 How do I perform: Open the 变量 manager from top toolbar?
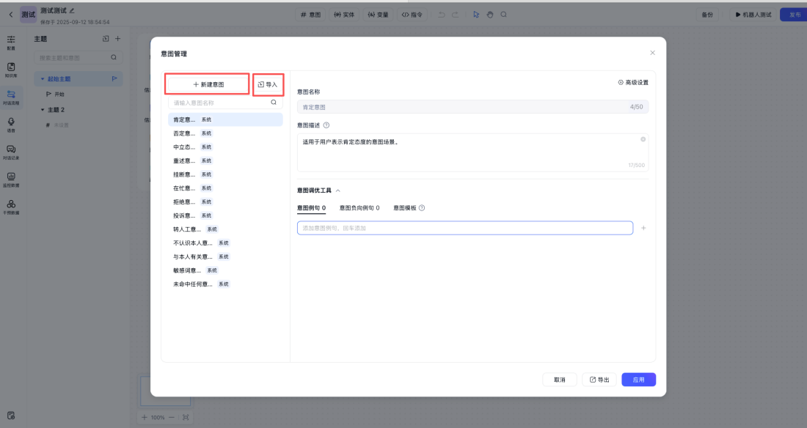pyautogui.click(x=379, y=14)
